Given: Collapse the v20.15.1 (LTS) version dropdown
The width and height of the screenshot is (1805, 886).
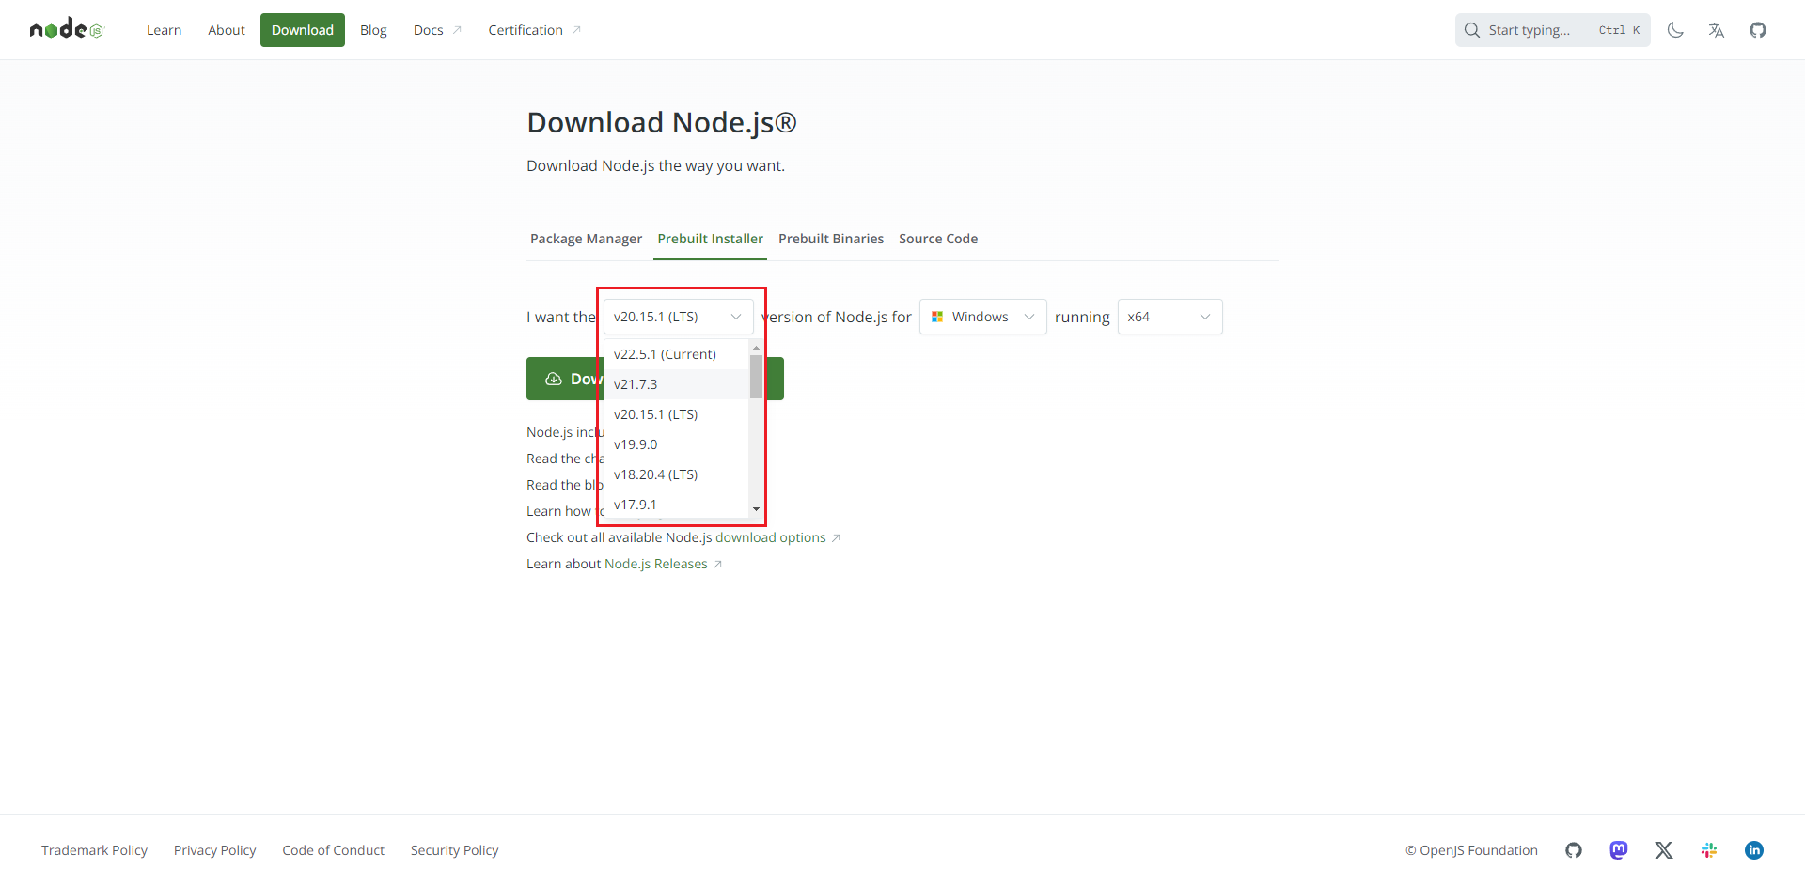Looking at the screenshot, I should pyautogui.click(x=678, y=317).
